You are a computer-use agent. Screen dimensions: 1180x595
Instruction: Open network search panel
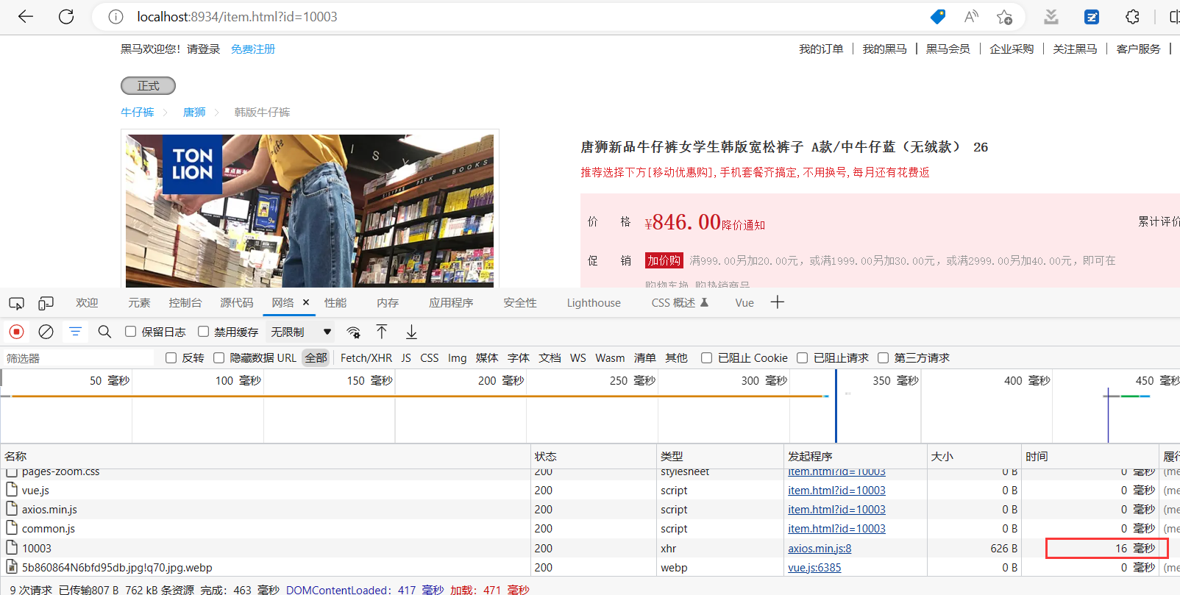(104, 332)
